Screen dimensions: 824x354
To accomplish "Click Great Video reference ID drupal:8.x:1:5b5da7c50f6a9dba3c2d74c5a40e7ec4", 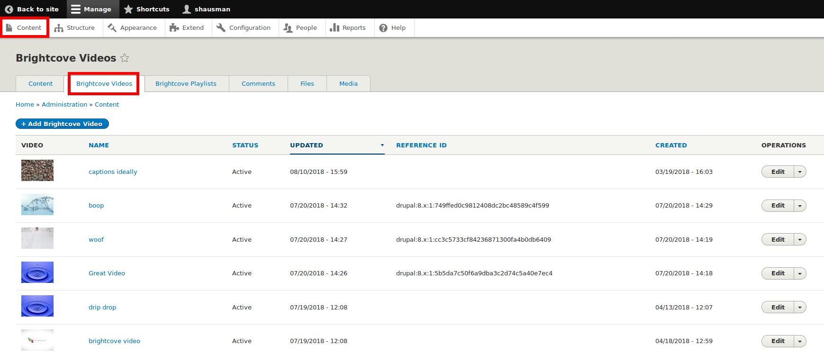I will click(474, 273).
